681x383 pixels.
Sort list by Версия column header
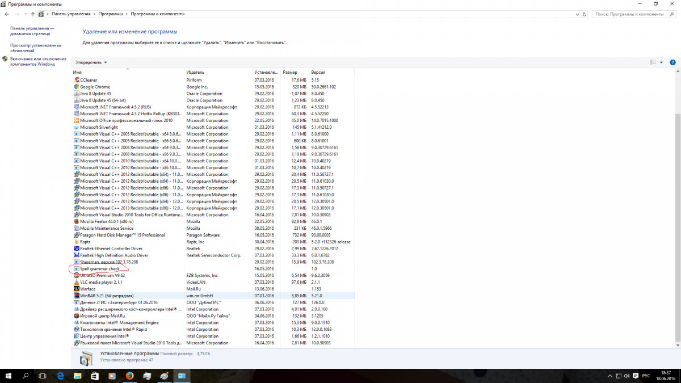coord(331,73)
